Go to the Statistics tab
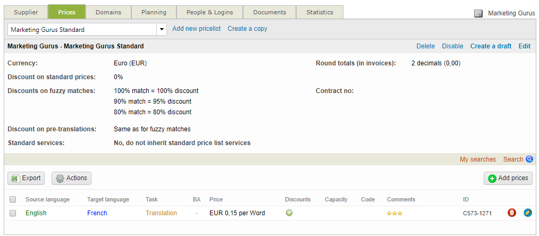Image resolution: width=539 pixels, height=236 pixels. pos(319,12)
